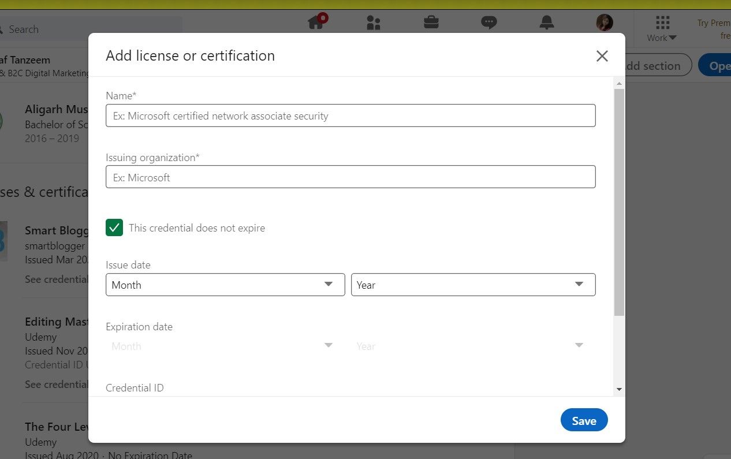The height and width of the screenshot is (459, 731).
Task: Click the Bachelor of Science degree text
Action: pyautogui.click(x=57, y=124)
